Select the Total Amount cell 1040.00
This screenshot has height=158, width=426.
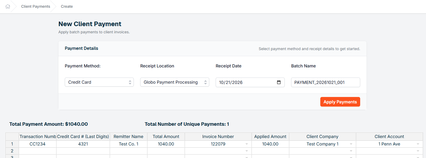166,144
